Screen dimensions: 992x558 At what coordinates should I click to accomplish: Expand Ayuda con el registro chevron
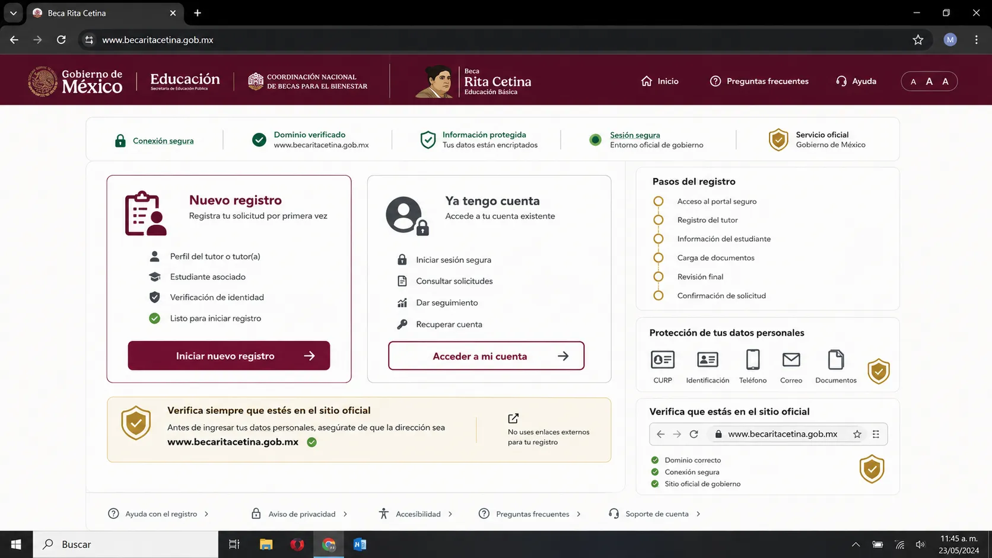pos(206,514)
